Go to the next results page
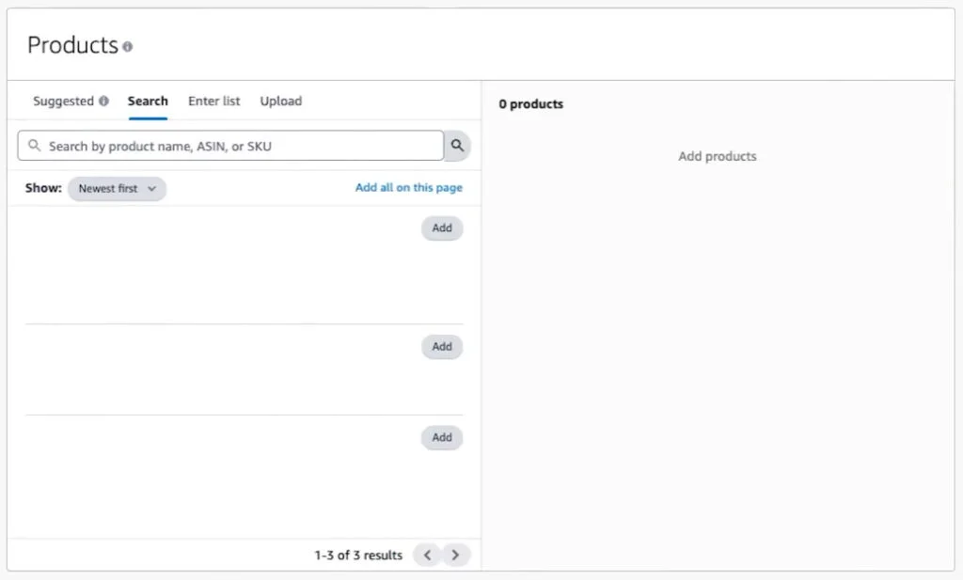This screenshot has width=963, height=580. [456, 555]
